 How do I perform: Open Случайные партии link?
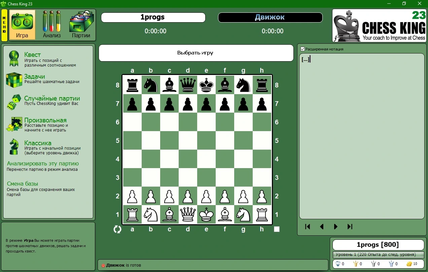point(52,99)
